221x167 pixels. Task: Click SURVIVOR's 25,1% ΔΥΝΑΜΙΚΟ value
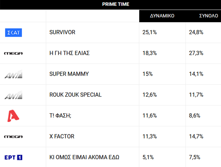pyautogui.click(x=150, y=32)
